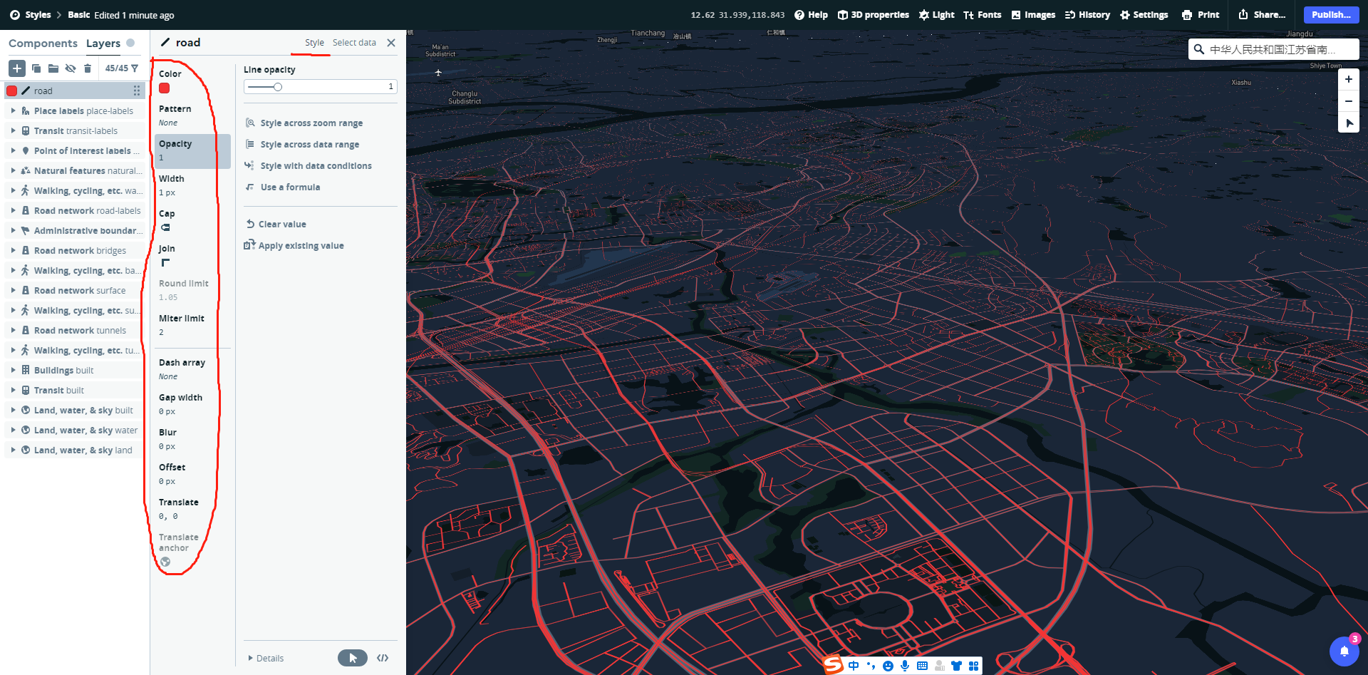Delete layer using the trash icon
Screen dimensions: 1368x675
[88, 68]
